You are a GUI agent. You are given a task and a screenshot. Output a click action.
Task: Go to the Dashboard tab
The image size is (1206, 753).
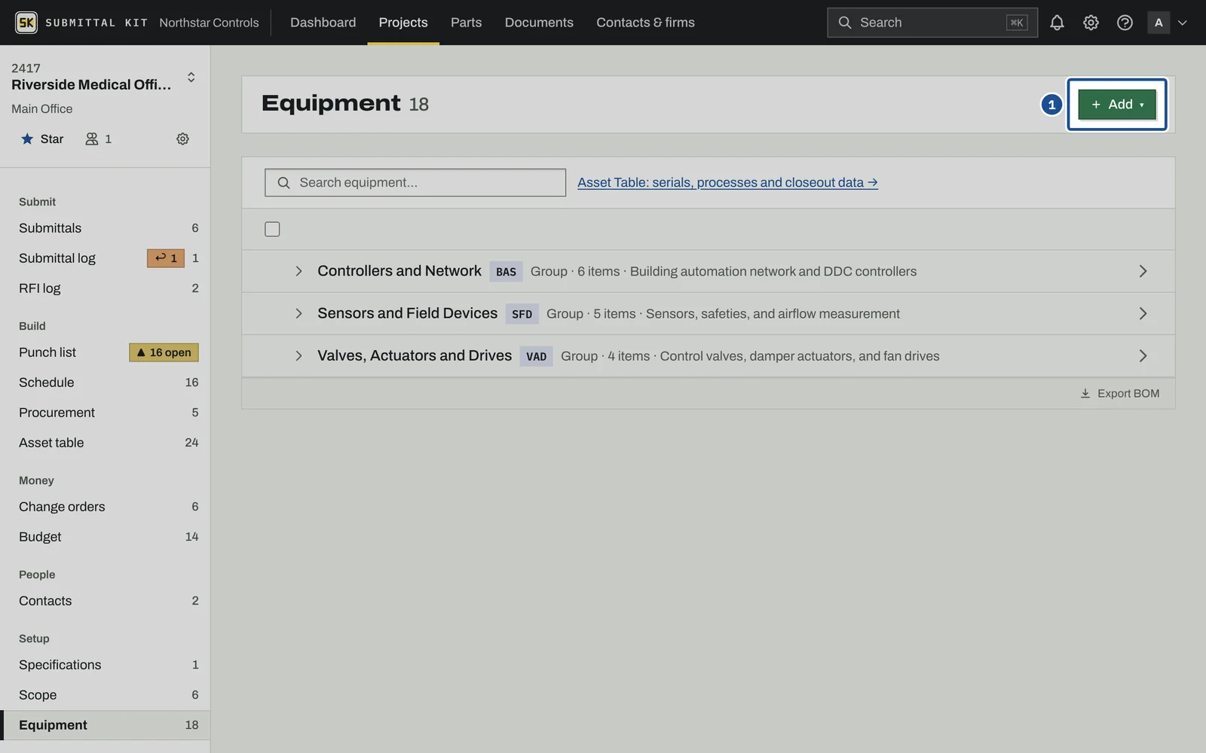[x=323, y=23]
